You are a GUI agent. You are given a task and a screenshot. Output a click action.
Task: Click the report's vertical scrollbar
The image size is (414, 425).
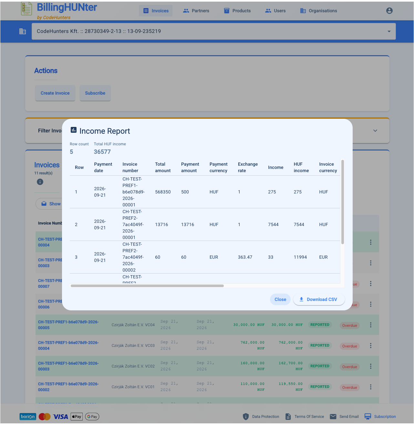pyautogui.click(x=343, y=202)
